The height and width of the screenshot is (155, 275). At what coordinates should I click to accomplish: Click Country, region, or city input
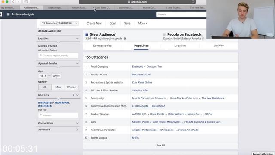coord(58,56)
